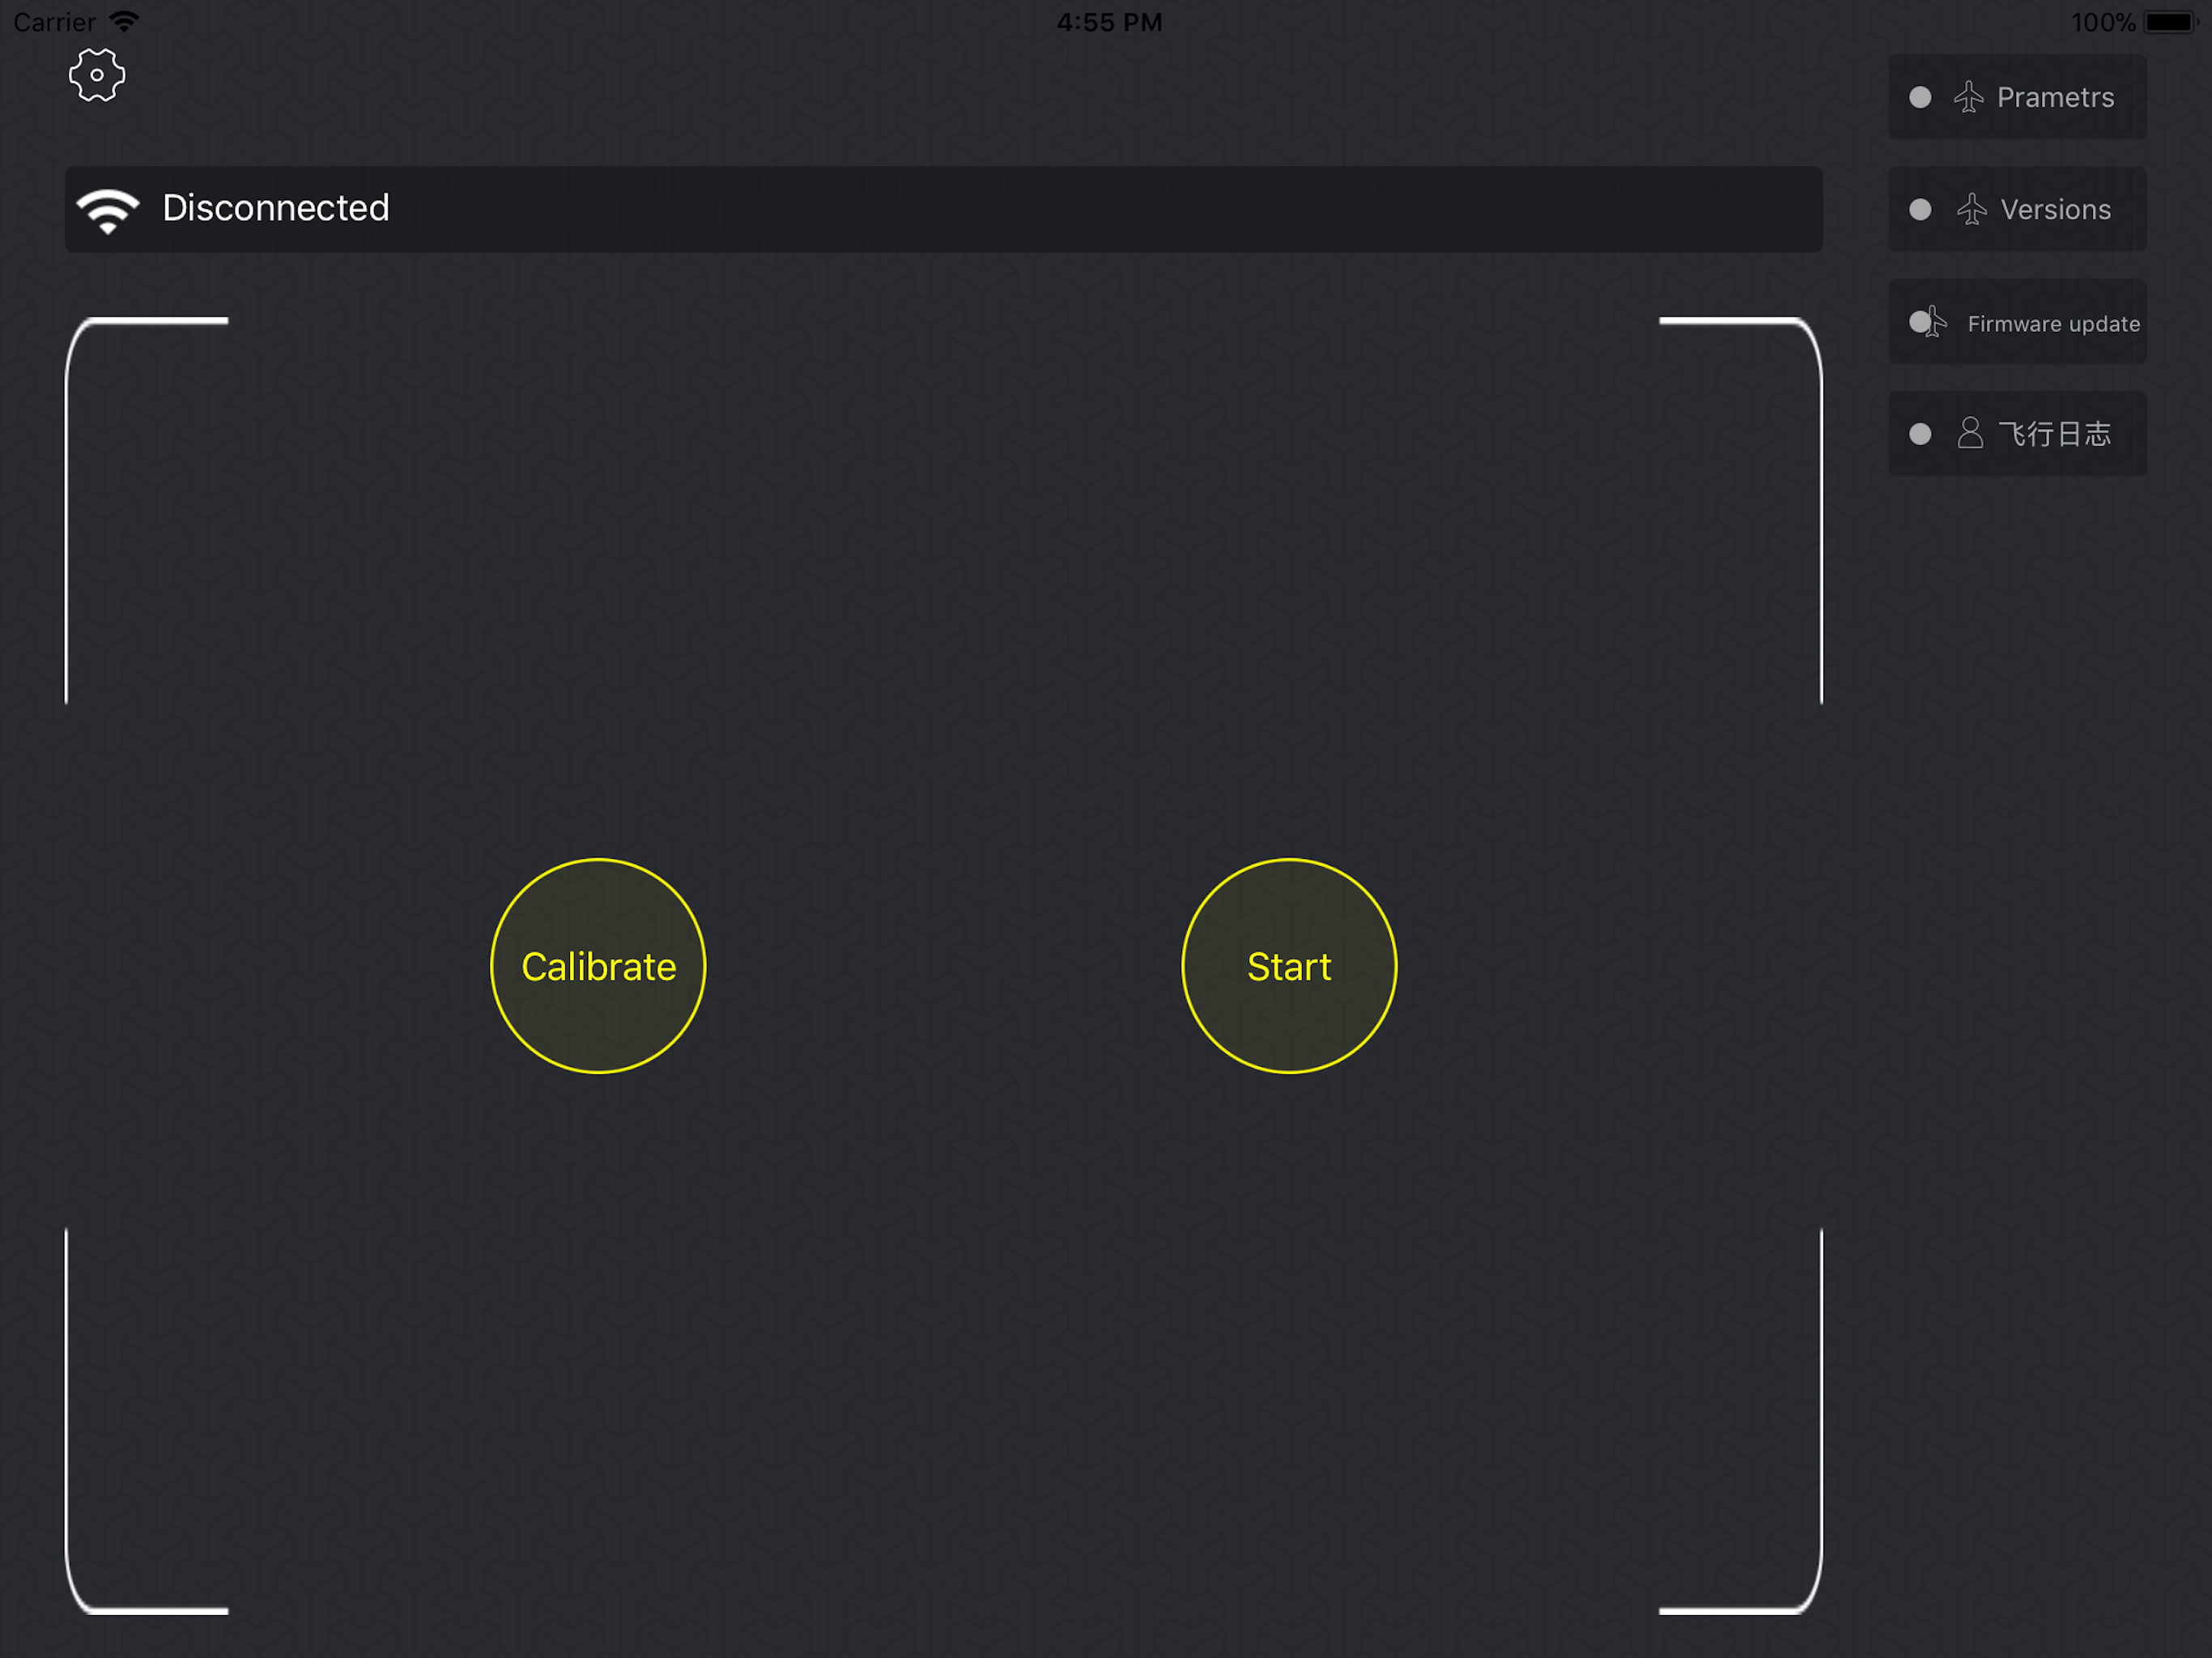Screen dimensions: 2212x1658
Task: Tap the Disconnected status text
Action: (276, 208)
